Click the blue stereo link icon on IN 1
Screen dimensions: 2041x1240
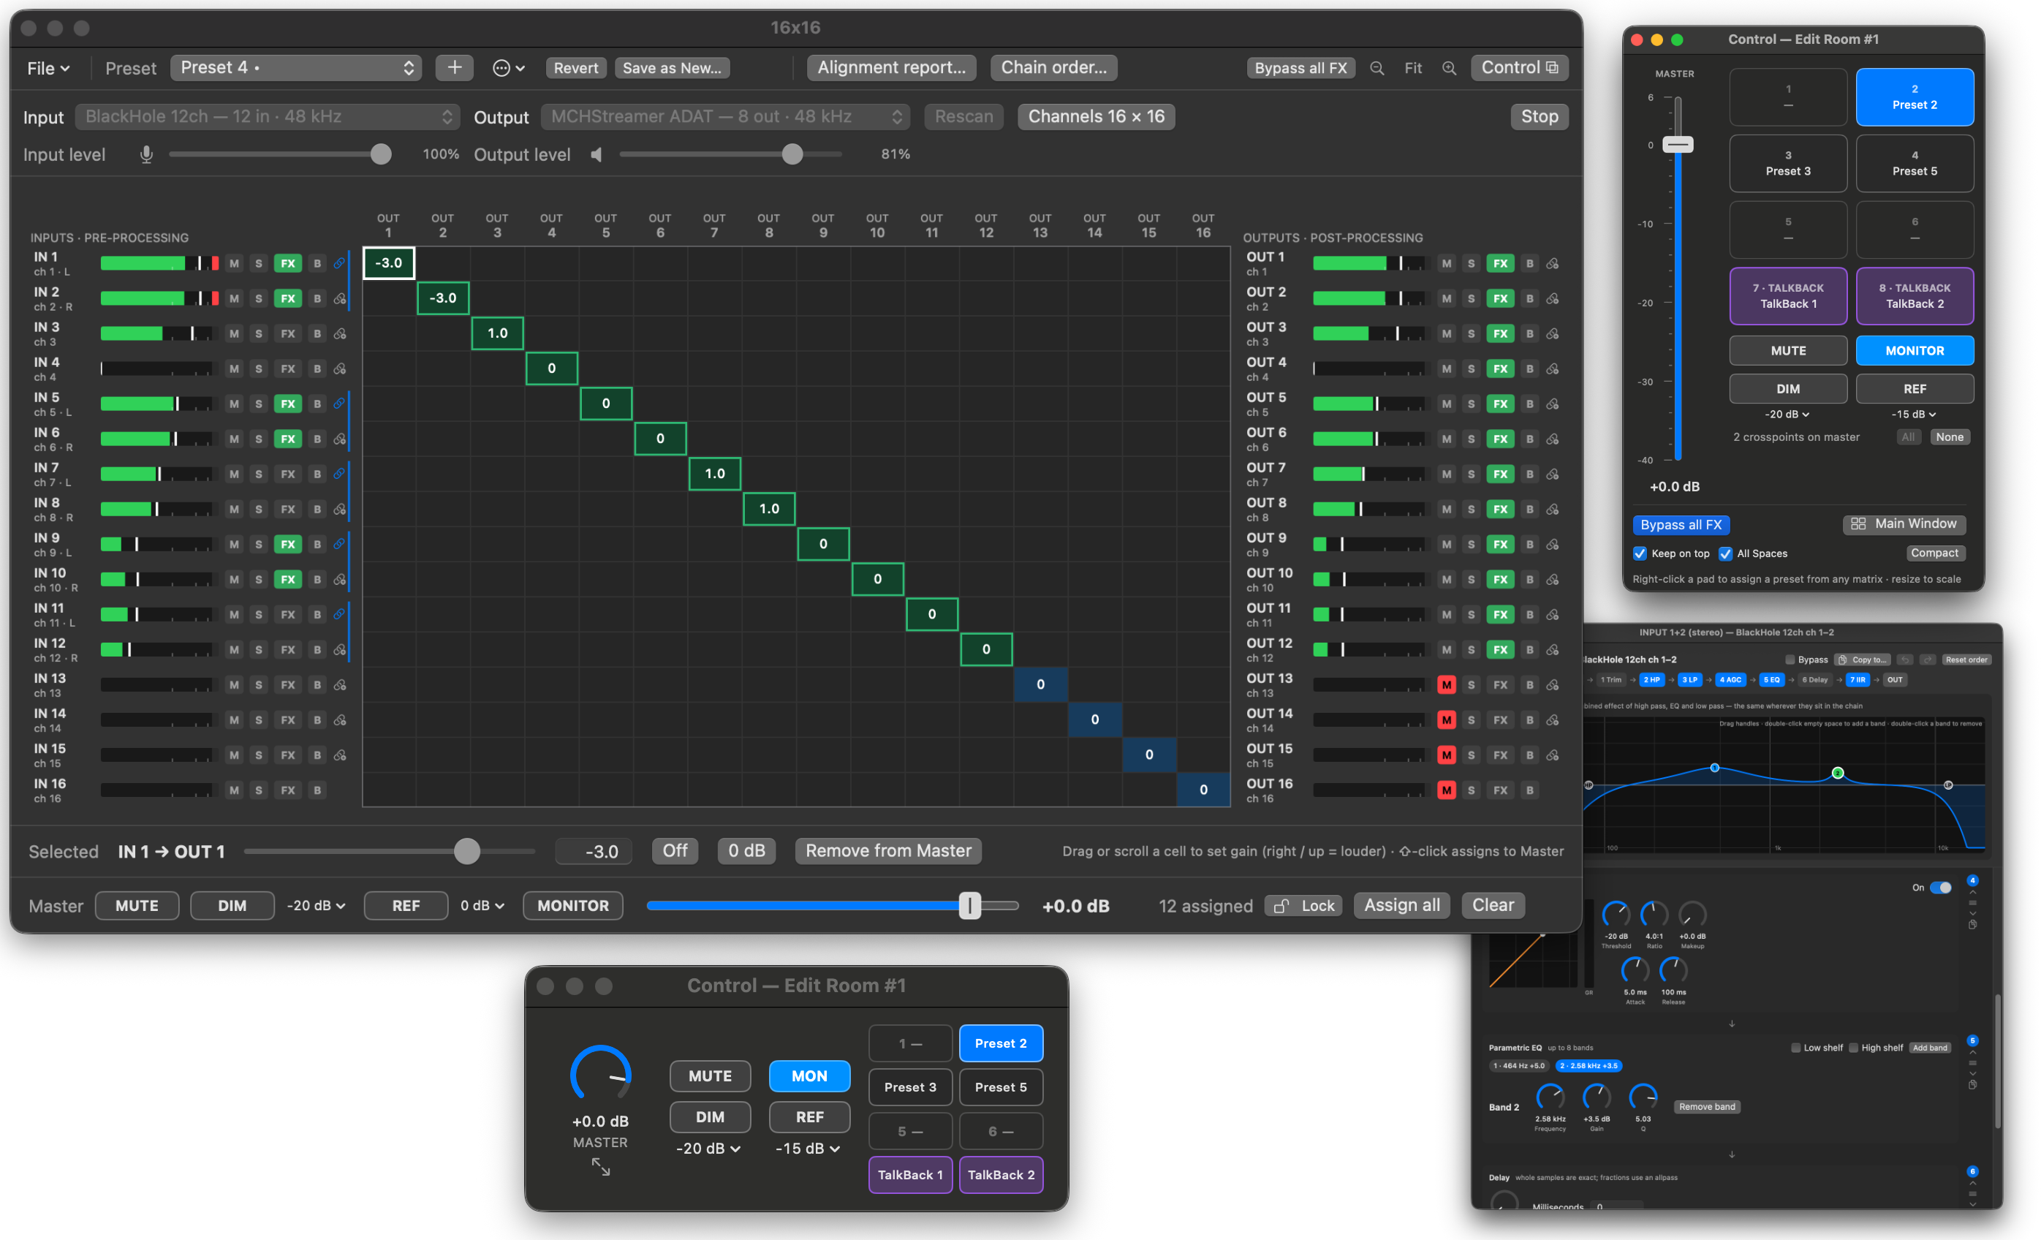[338, 263]
